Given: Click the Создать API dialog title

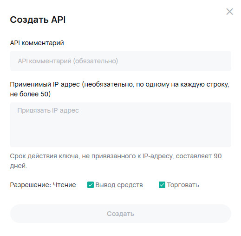Looking at the screenshot, I should (x=38, y=20).
